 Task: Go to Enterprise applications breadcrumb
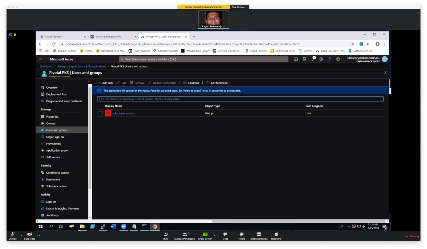click(x=82, y=66)
